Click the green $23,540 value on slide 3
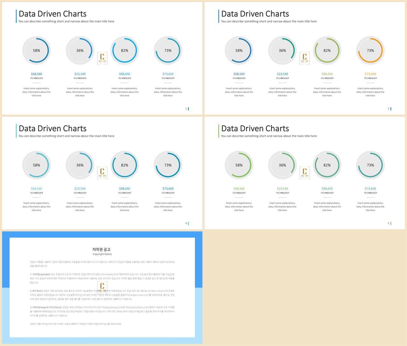This screenshot has width=407, height=346. point(282,74)
